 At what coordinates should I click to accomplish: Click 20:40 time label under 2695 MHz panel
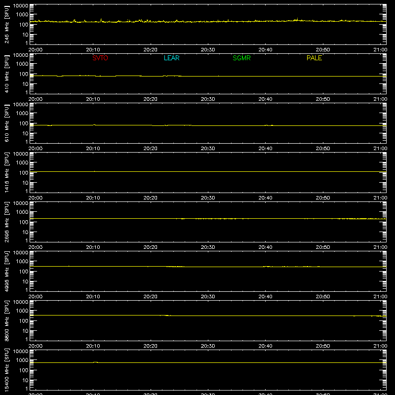pyautogui.click(x=265, y=247)
